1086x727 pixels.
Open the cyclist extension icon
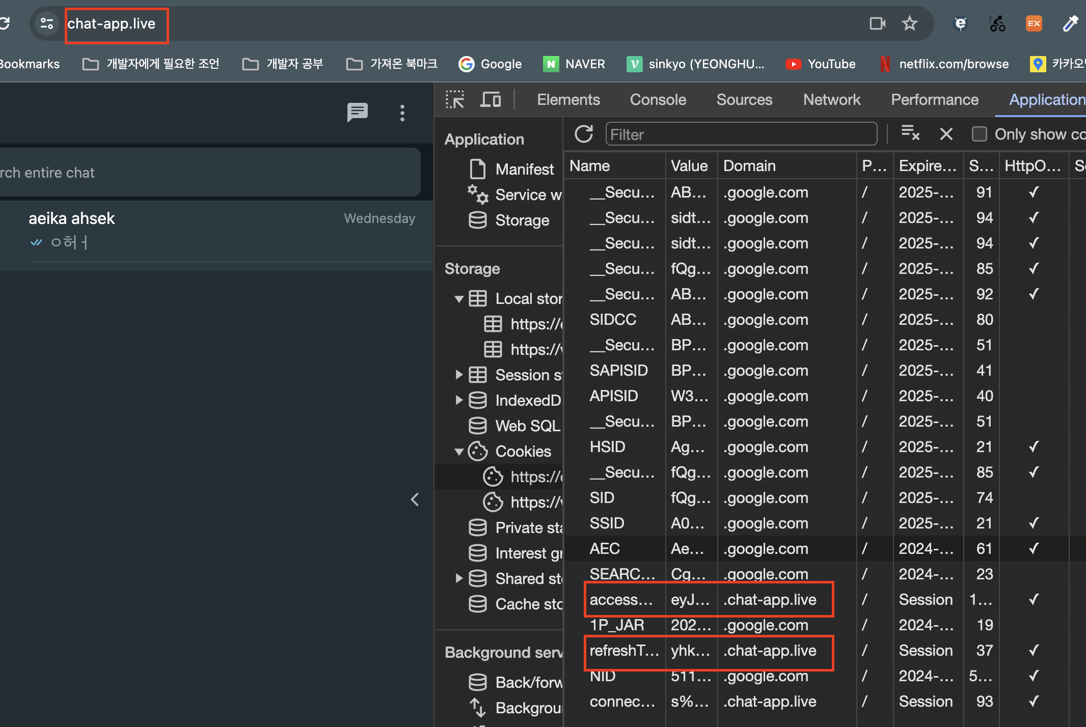997,23
